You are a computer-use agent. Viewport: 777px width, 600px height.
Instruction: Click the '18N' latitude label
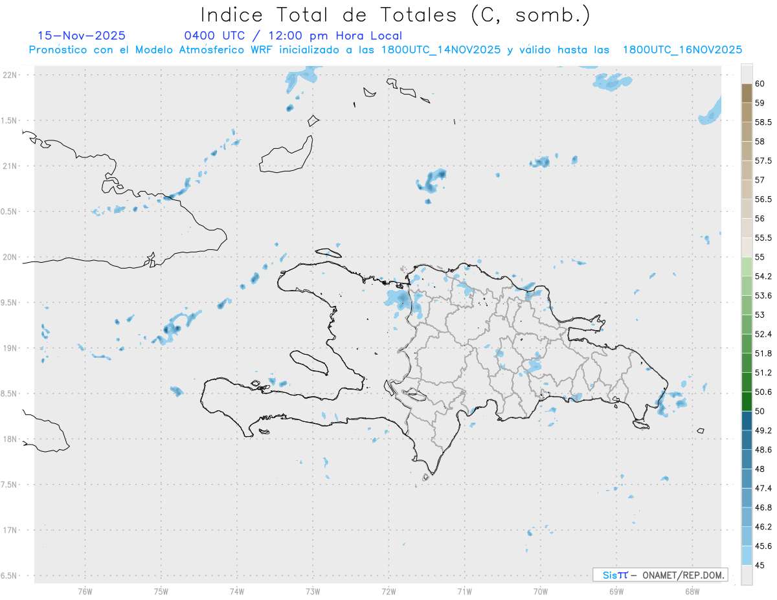(10, 439)
